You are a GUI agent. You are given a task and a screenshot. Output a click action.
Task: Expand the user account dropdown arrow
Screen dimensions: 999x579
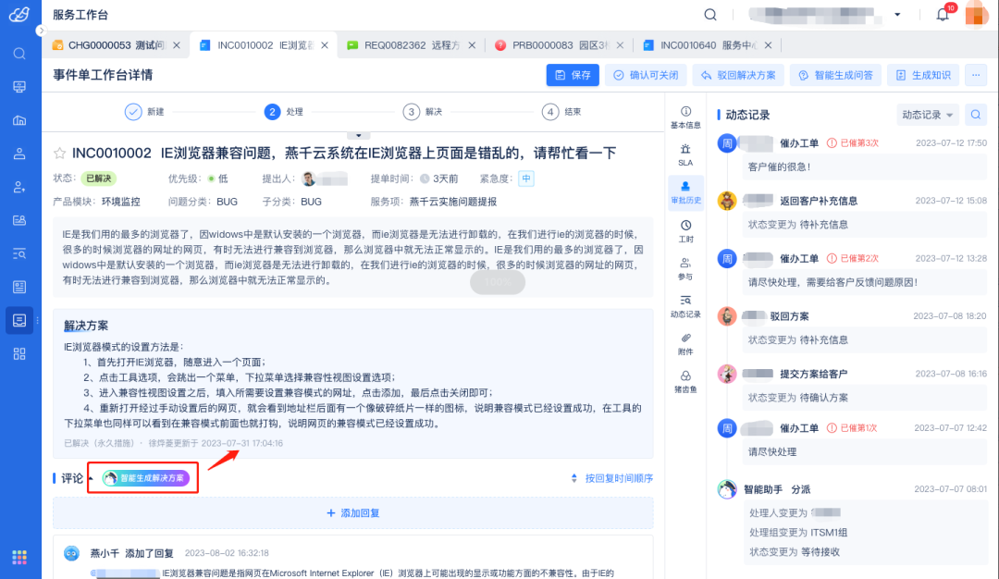pyautogui.click(x=897, y=15)
